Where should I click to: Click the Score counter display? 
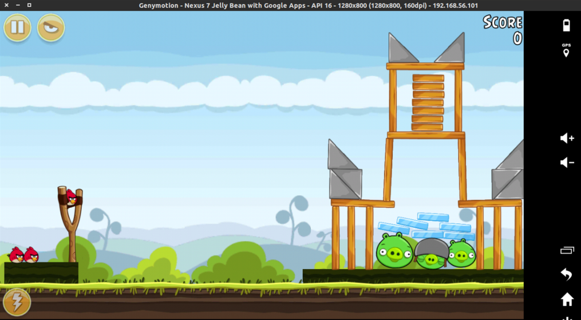click(503, 30)
